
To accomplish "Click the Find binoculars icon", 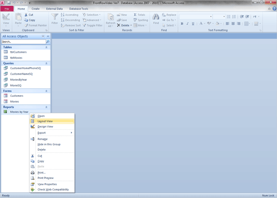I will coord(156,17).
